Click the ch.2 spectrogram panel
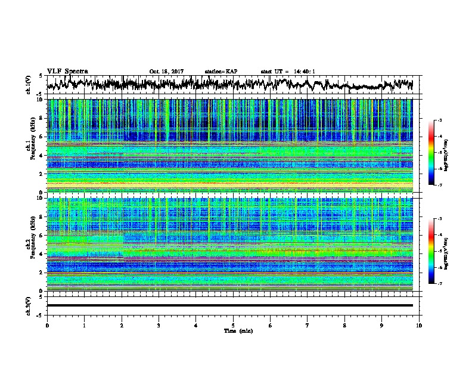472x365 pixels. pos(230,245)
